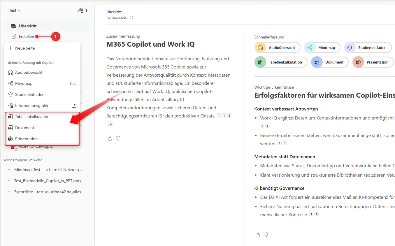This screenshot has width=395, height=246.
Task: Click the subheading "Kontext verbessert Antworten"
Action: coord(286,109)
